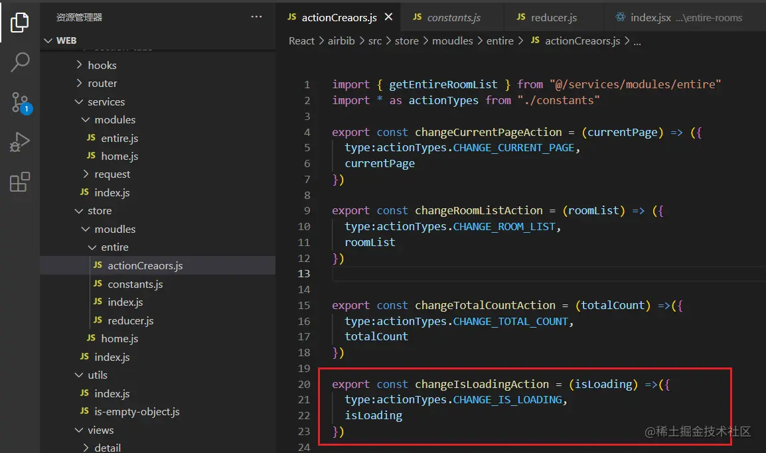This screenshot has width=766, height=453.
Task: Click the store breadcrumb segment
Action: point(406,41)
